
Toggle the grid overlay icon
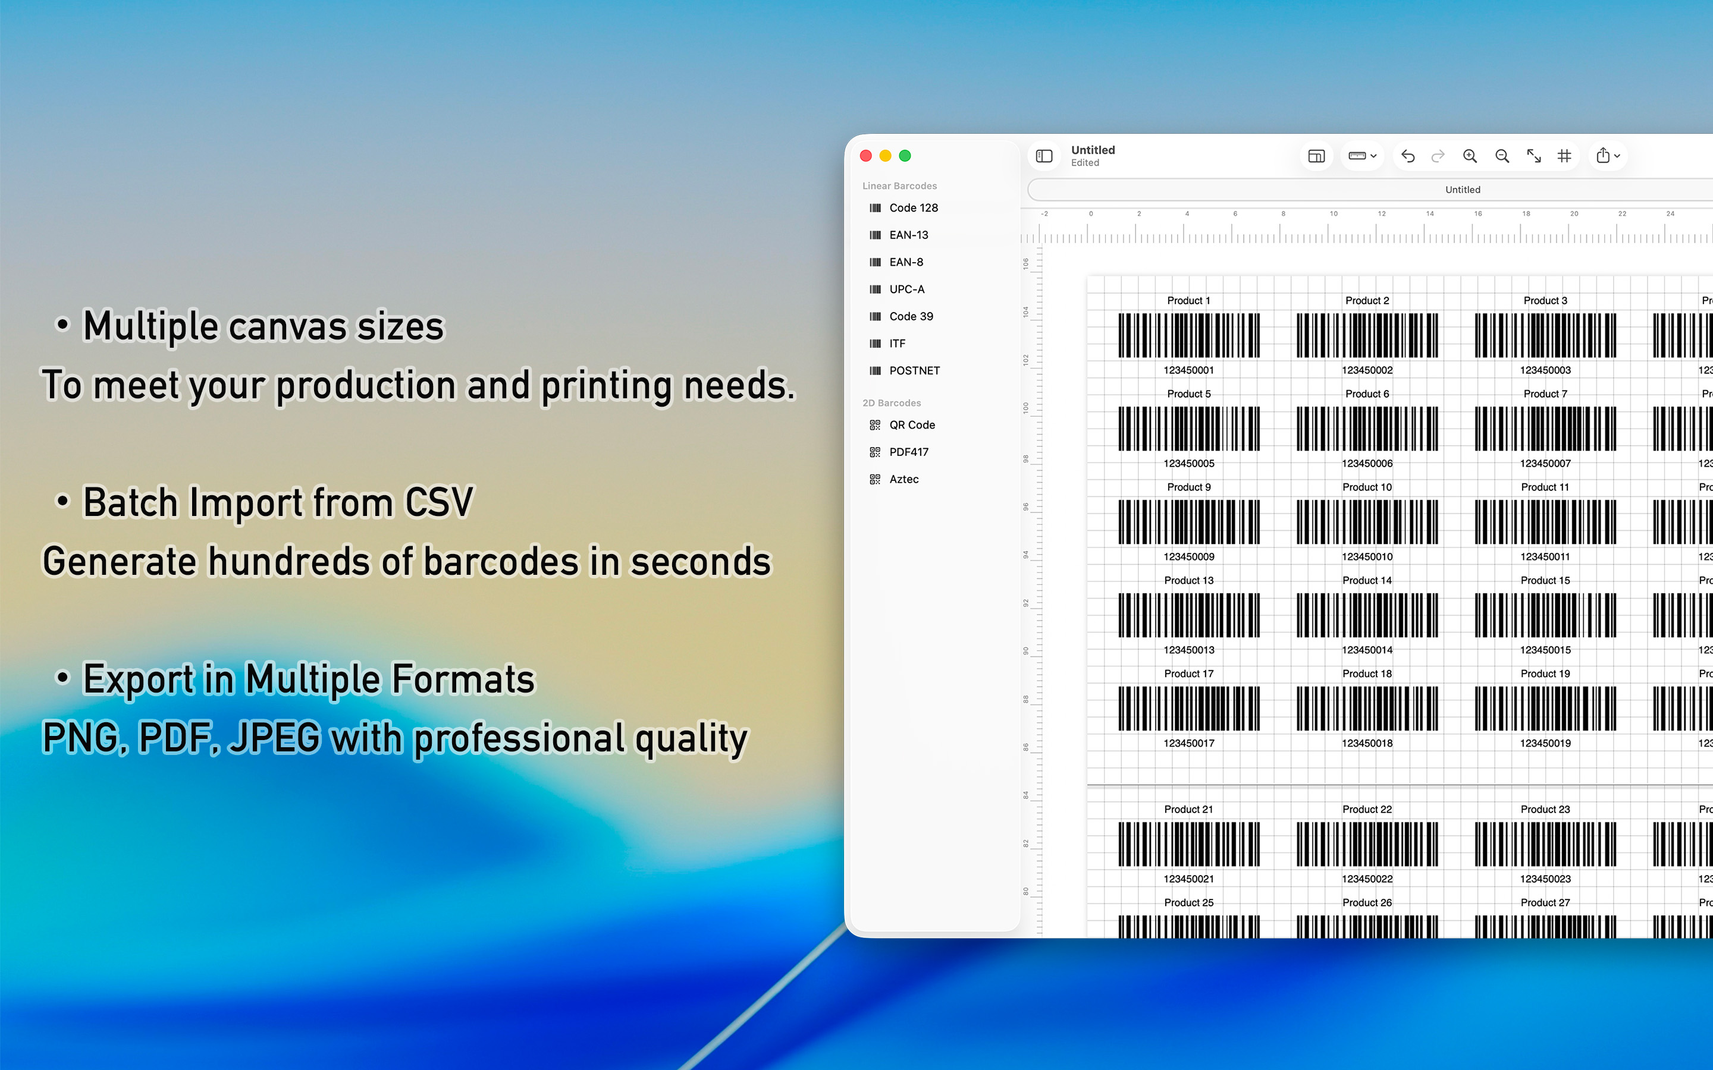1564,156
